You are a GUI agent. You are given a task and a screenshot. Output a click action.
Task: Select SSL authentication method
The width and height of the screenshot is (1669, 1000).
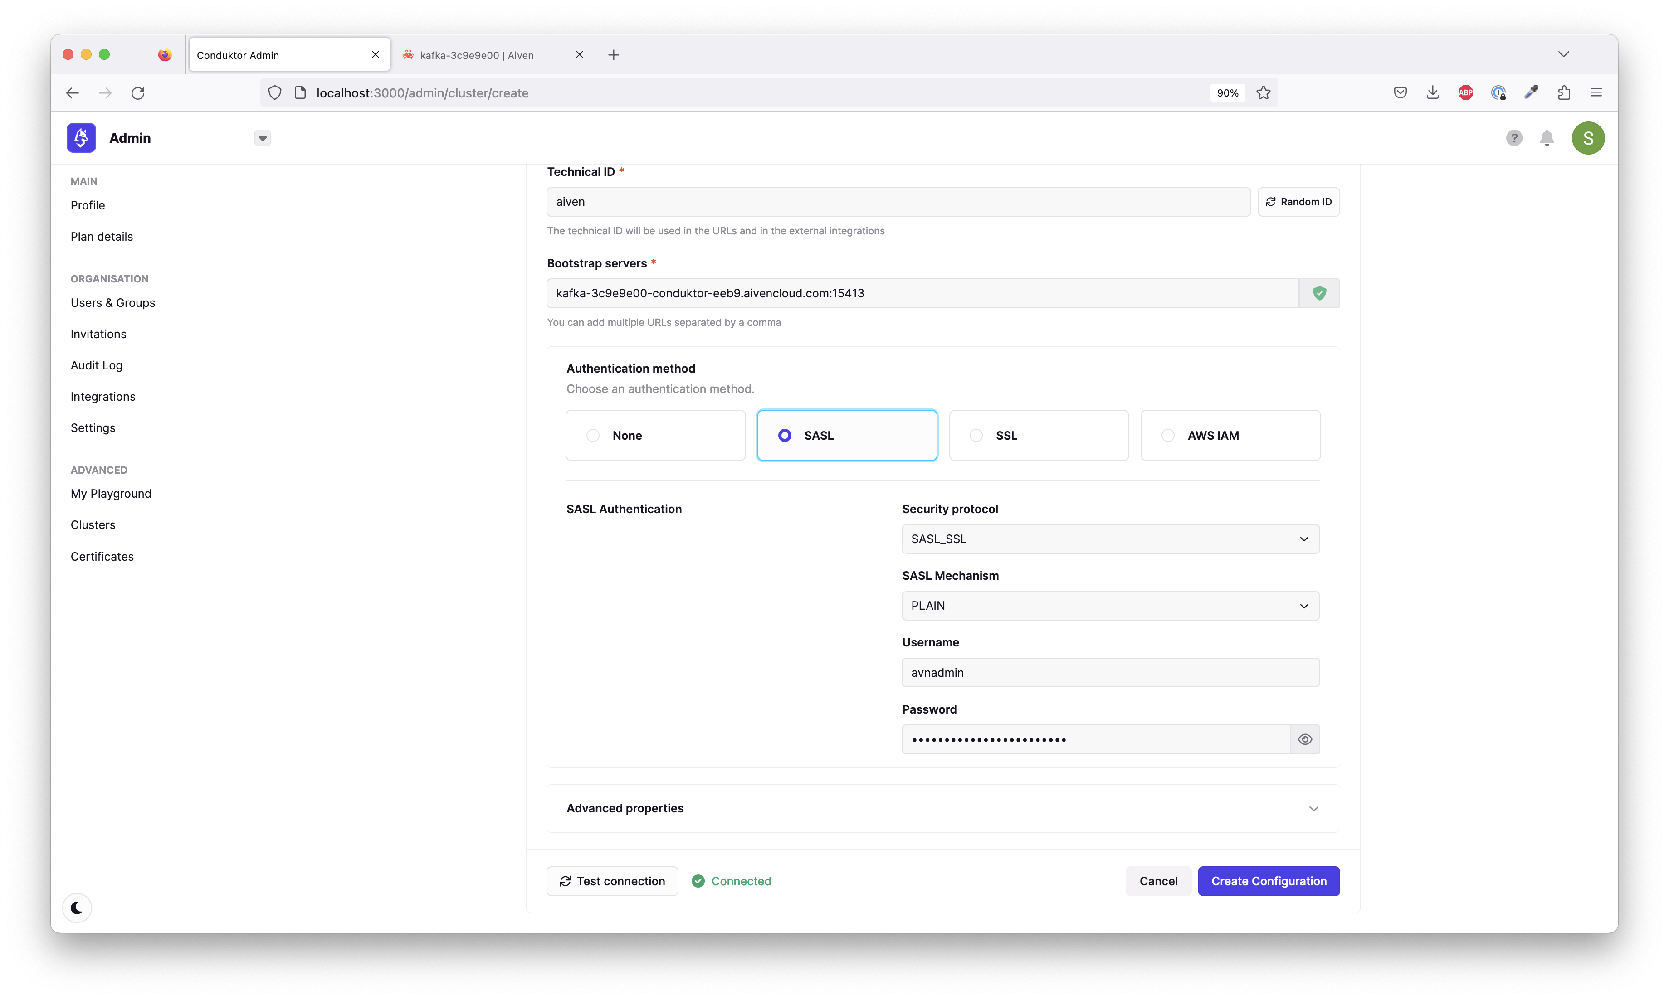tap(1039, 435)
